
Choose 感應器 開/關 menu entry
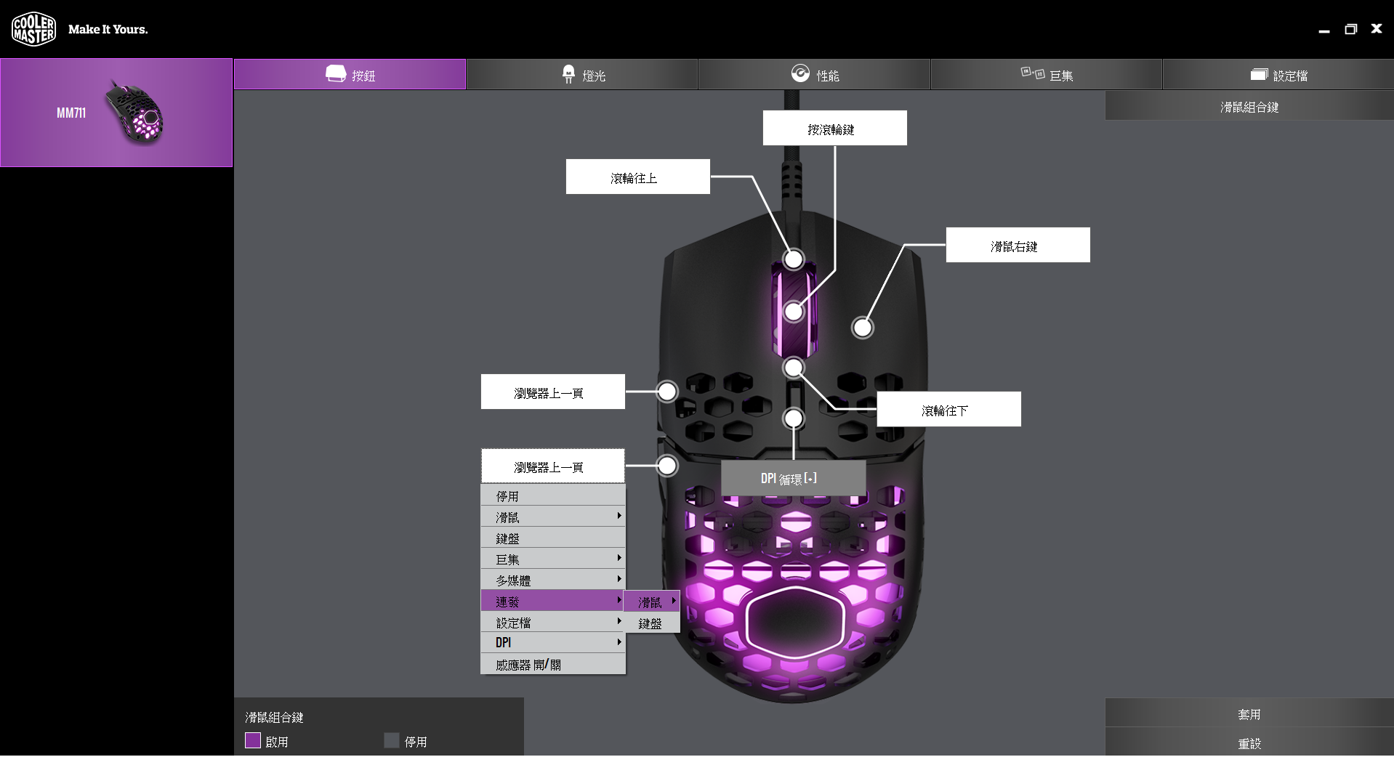pyautogui.click(x=552, y=664)
